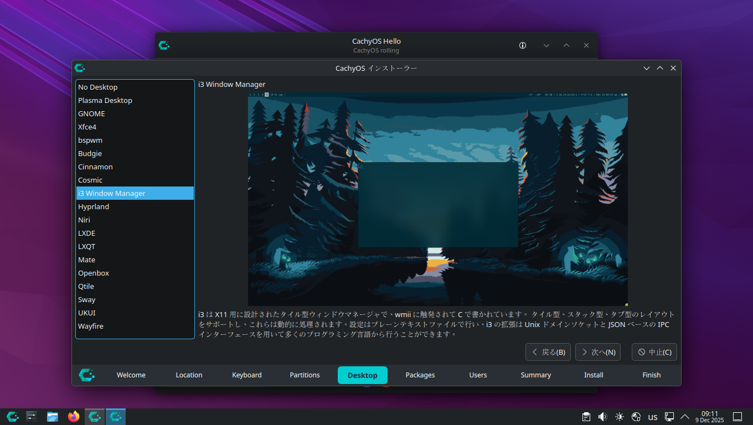The width and height of the screenshot is (753, 425).
Task: Go to the Finish step tab
Action: pos(652,375)
